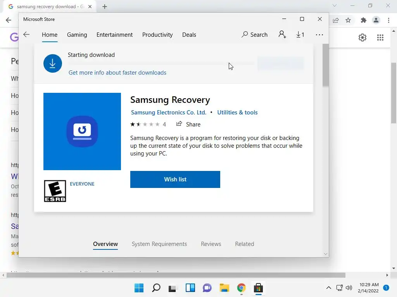Bookmark this page with star icon
Viewport: 397px width, 297px height.
point(348,20)
